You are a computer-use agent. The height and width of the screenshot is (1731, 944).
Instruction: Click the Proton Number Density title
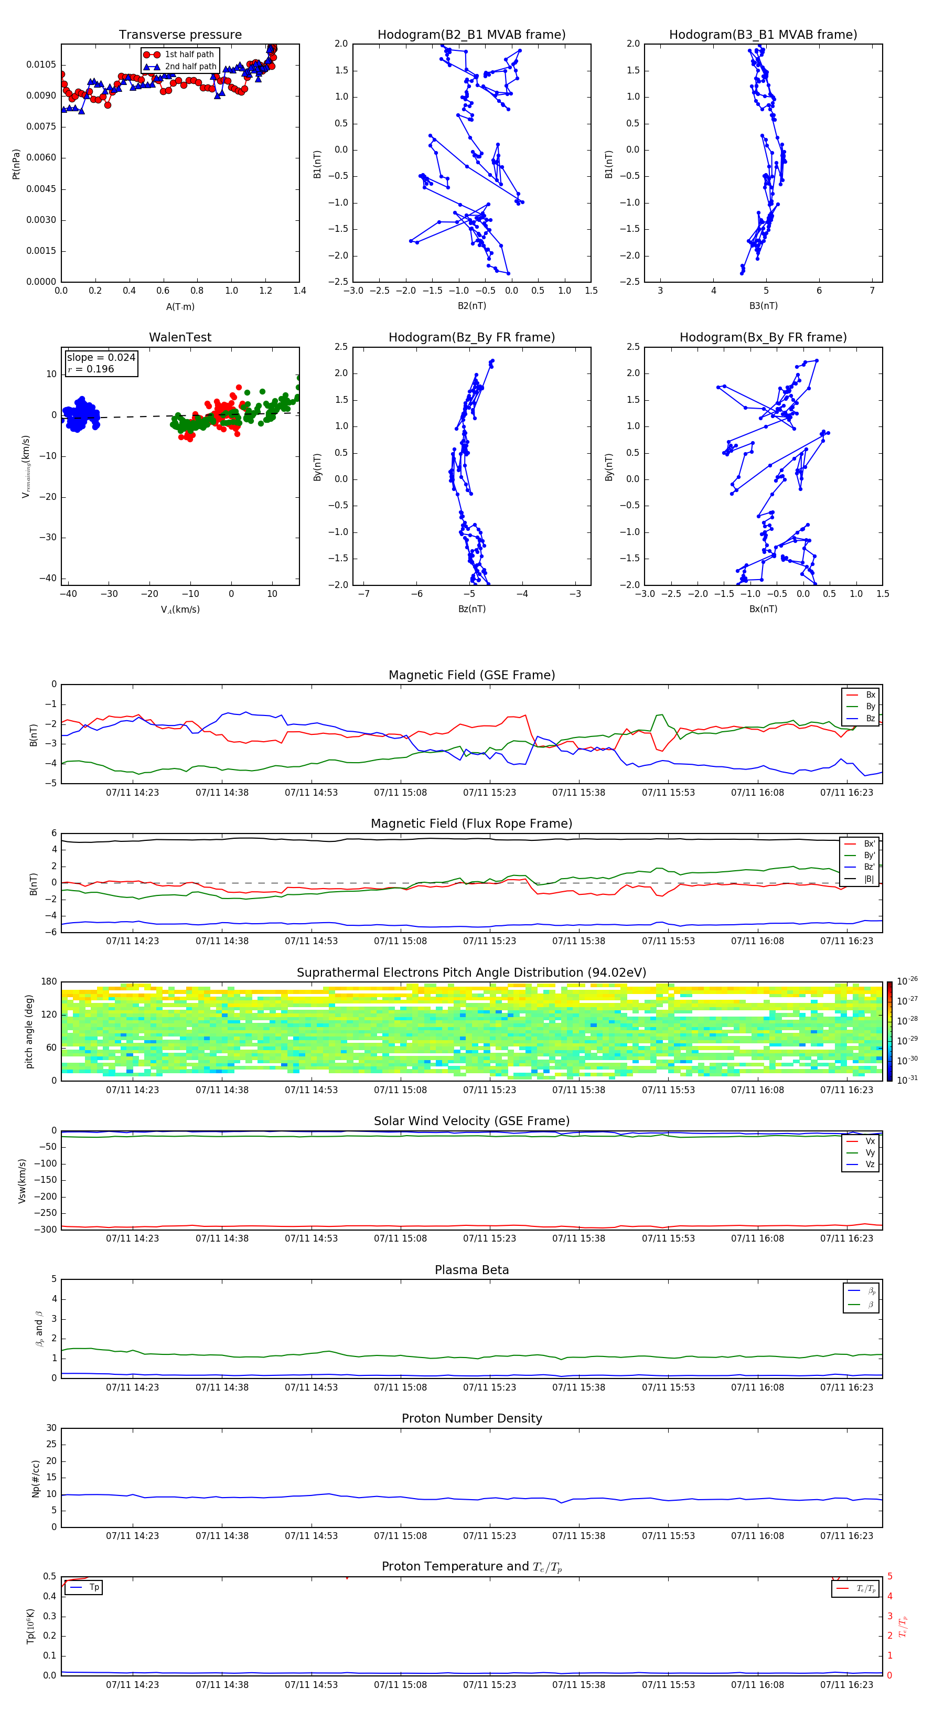471,1418
